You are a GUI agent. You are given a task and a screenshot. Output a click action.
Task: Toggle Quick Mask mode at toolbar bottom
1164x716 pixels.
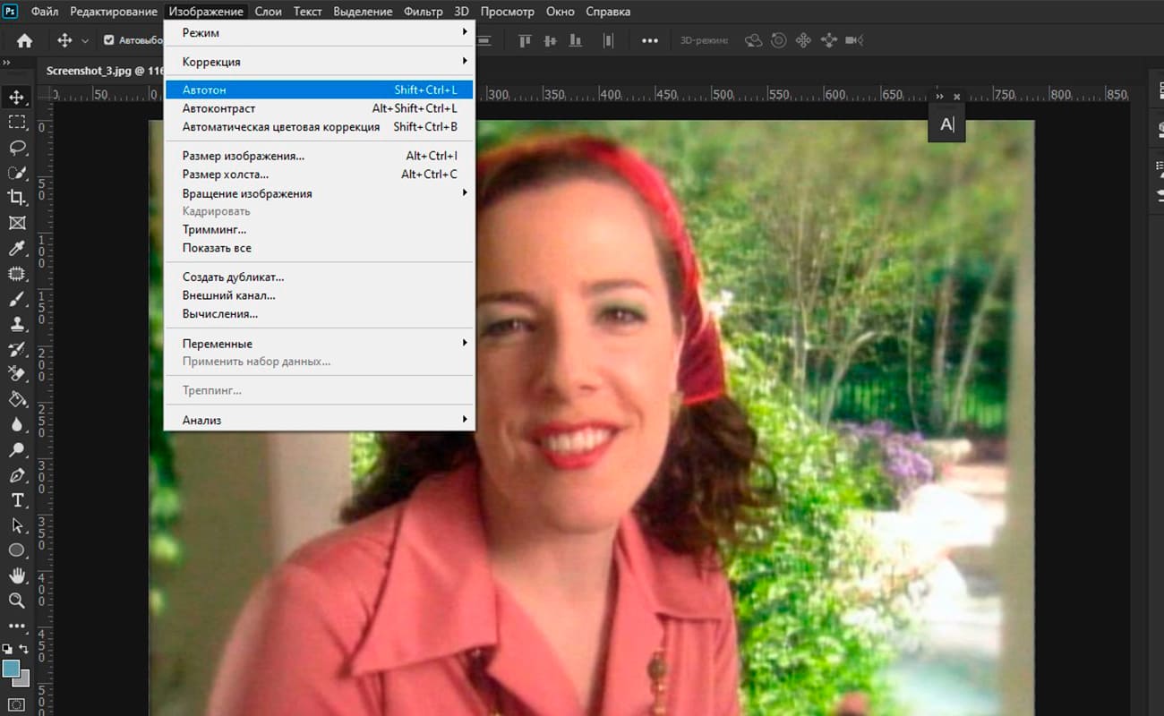click(17, 705)
